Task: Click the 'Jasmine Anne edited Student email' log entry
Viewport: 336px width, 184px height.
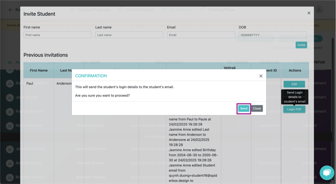Action: [x=193, y=173]
